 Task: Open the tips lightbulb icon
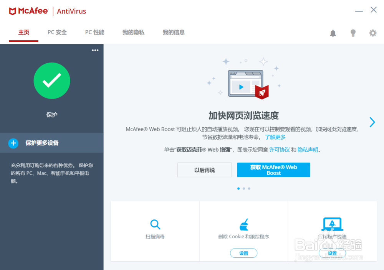tap(353, 33)
